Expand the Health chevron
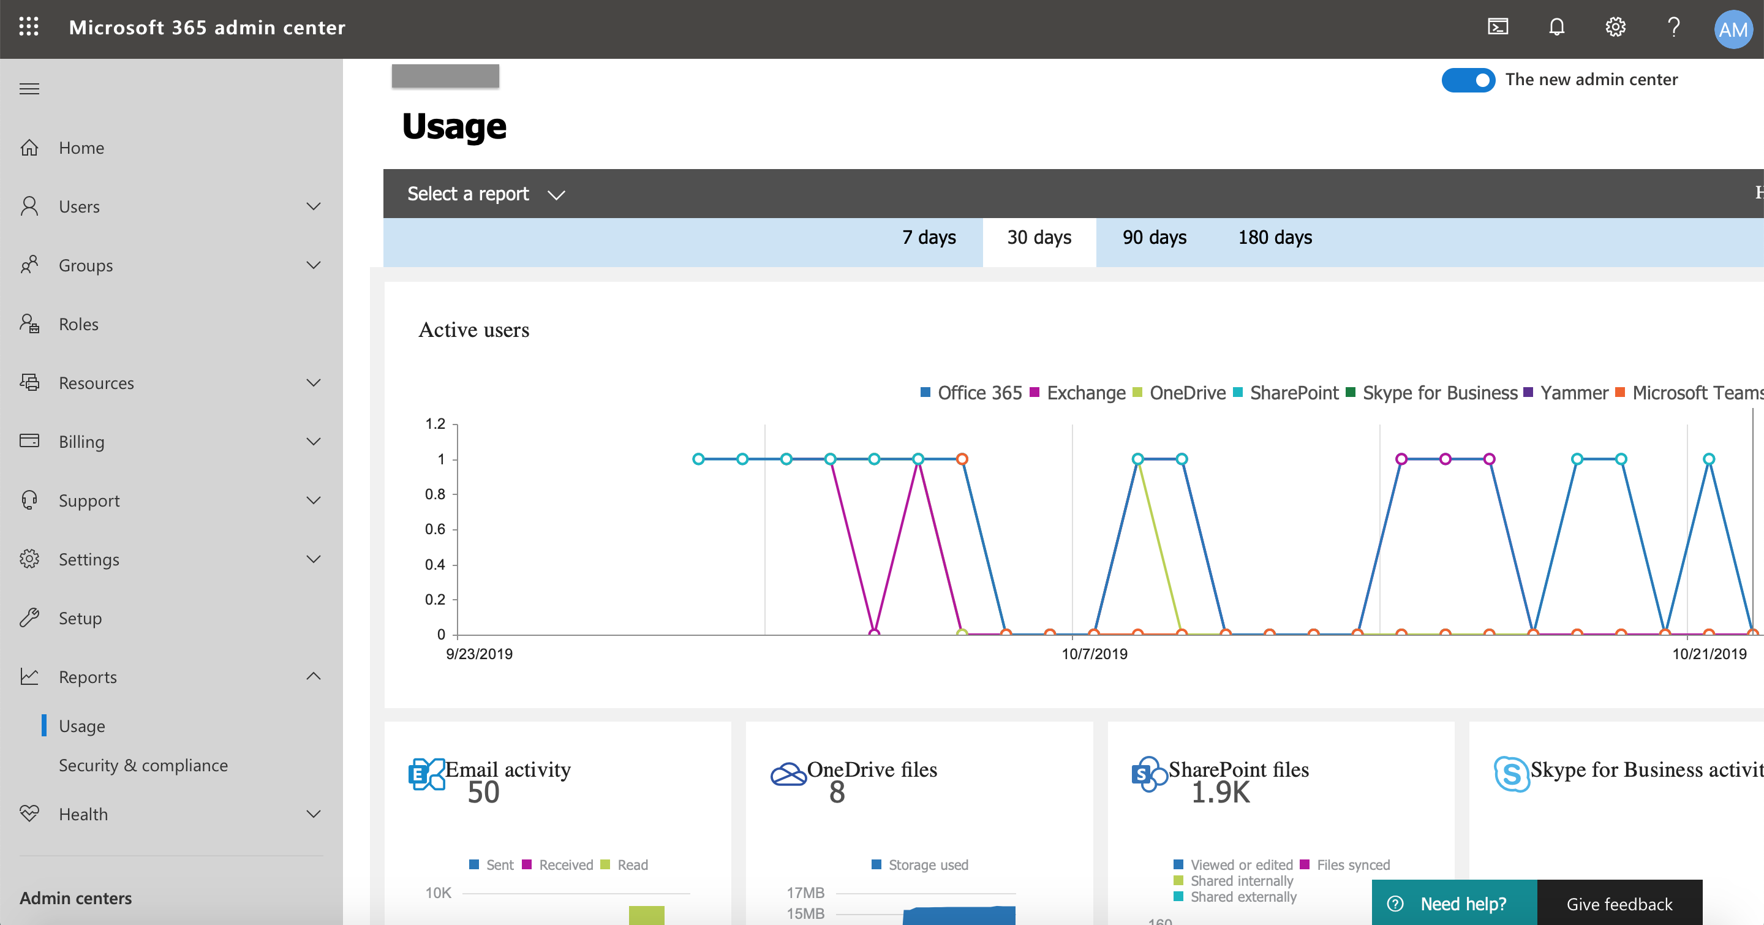 314,814
